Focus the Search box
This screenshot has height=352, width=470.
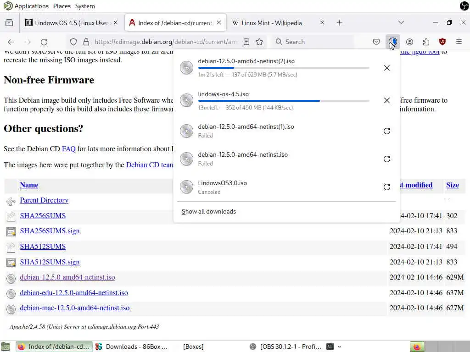tap(312, 42)
